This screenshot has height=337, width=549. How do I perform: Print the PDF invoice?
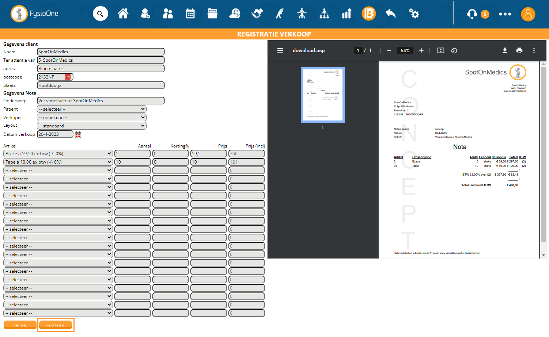(x=519, y=50)
